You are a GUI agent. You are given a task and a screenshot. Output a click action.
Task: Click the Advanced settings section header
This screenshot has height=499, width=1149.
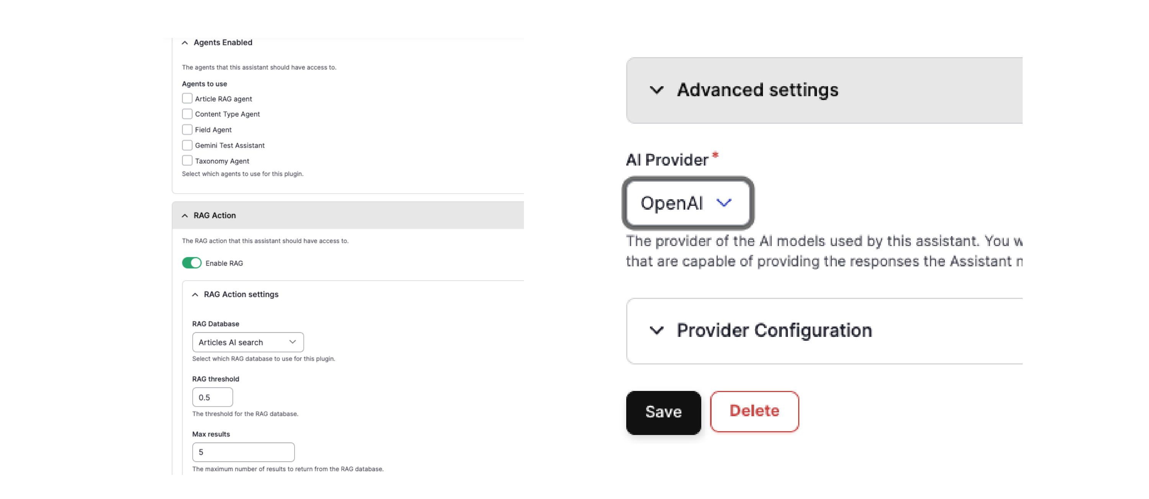tap(757, 90)
